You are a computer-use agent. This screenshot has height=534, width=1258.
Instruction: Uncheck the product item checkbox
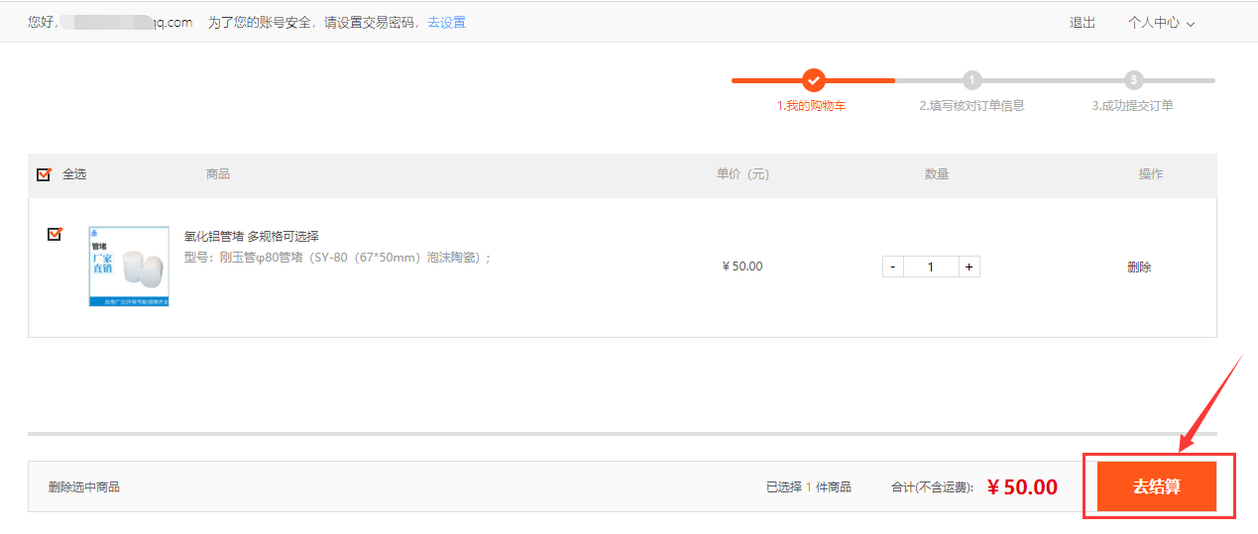click(x=55, y=235)
